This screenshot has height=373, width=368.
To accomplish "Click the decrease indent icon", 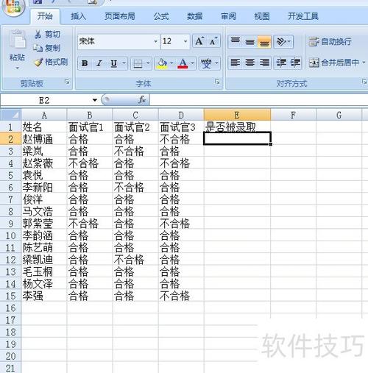I will (281, 63).
